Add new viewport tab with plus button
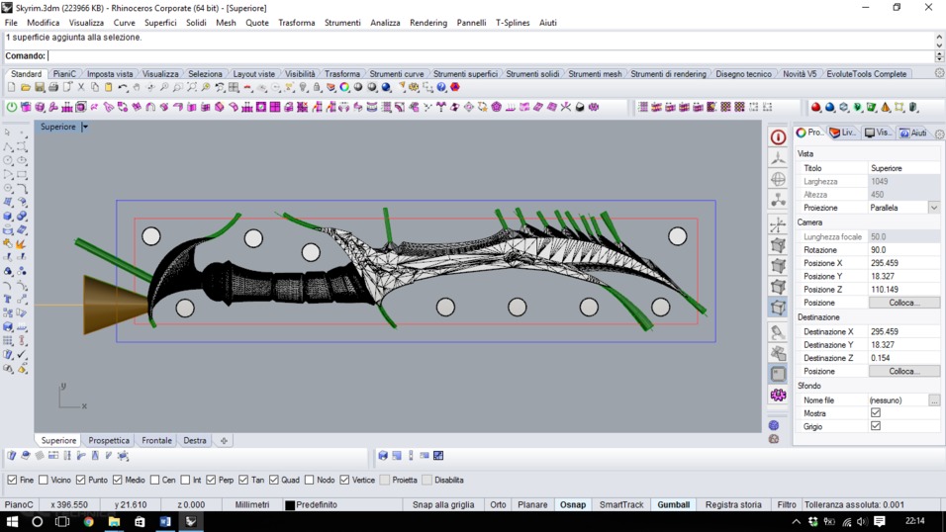 [224, 441]
